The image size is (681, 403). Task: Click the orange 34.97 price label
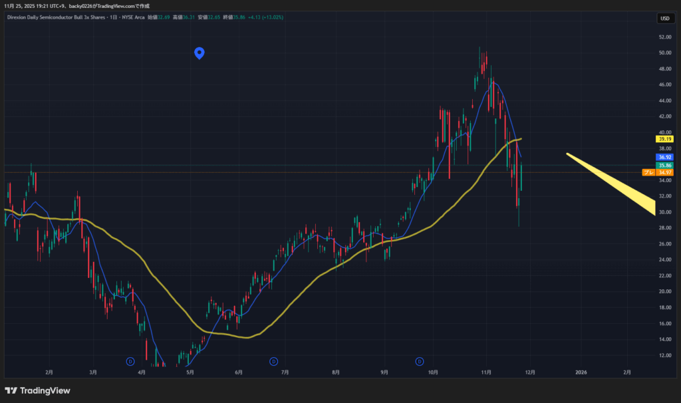coord(664,172)
